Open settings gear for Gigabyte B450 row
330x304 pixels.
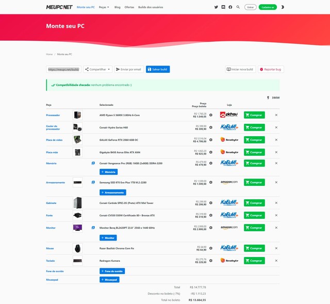tap(211, 152)
